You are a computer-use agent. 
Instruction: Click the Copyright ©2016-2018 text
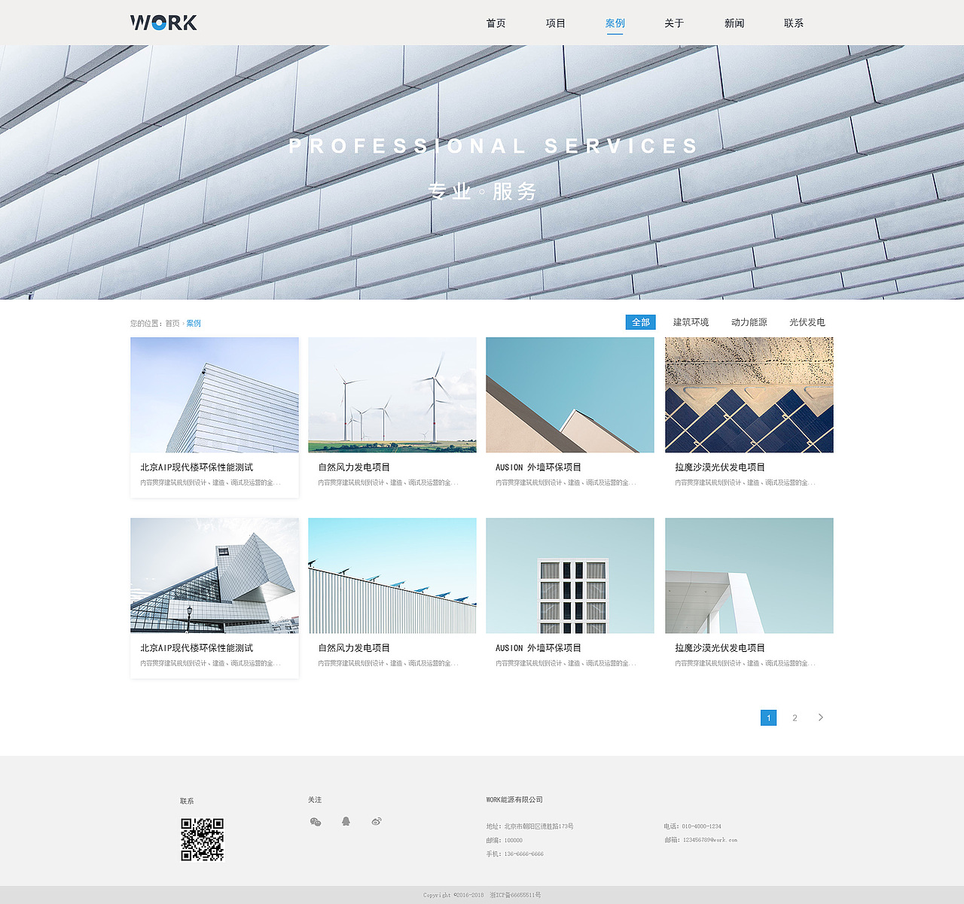[453, 895]
